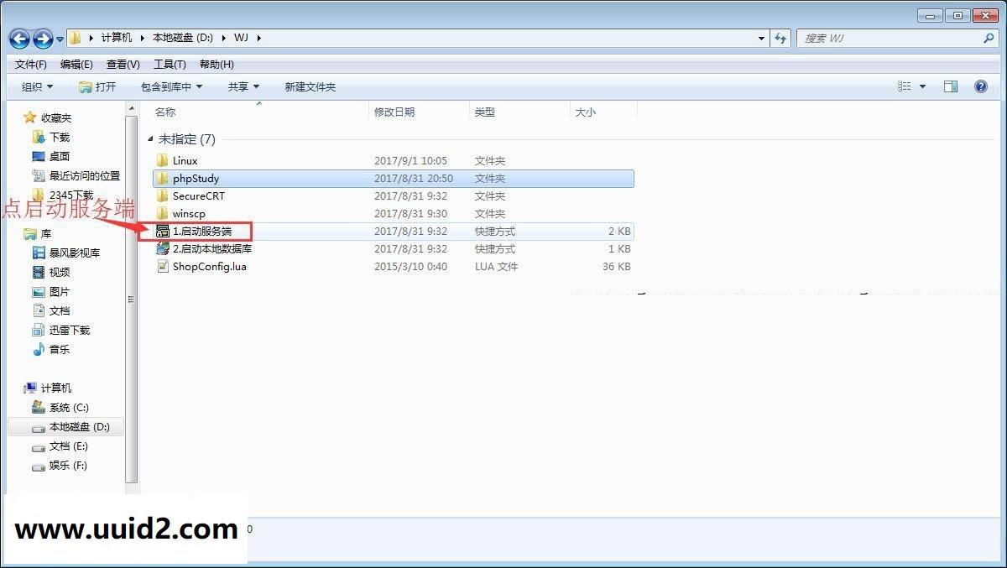This screenshot has width=1007, height=568.
Task: Click the back navigation arrow
Action: tap(18, 38)
